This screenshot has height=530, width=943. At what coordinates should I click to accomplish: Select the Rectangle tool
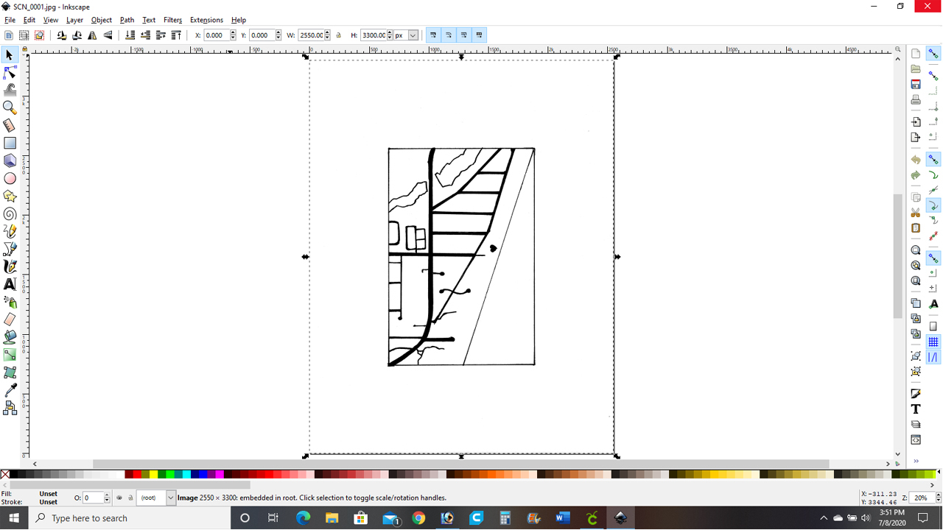point(10,143)
